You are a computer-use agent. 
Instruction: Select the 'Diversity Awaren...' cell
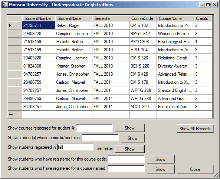pyautogui.click(x=175, y=66)
